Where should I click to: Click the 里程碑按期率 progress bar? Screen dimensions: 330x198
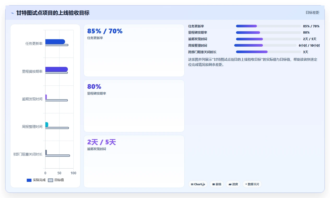[x=268, y=33]
